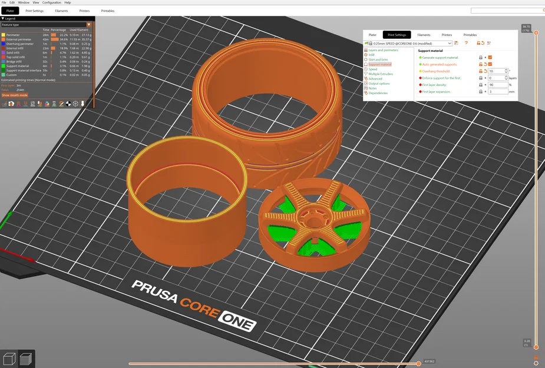Toggle Custom feature row in legend
This screenshot has height=368, width=545.
point(46,75)
